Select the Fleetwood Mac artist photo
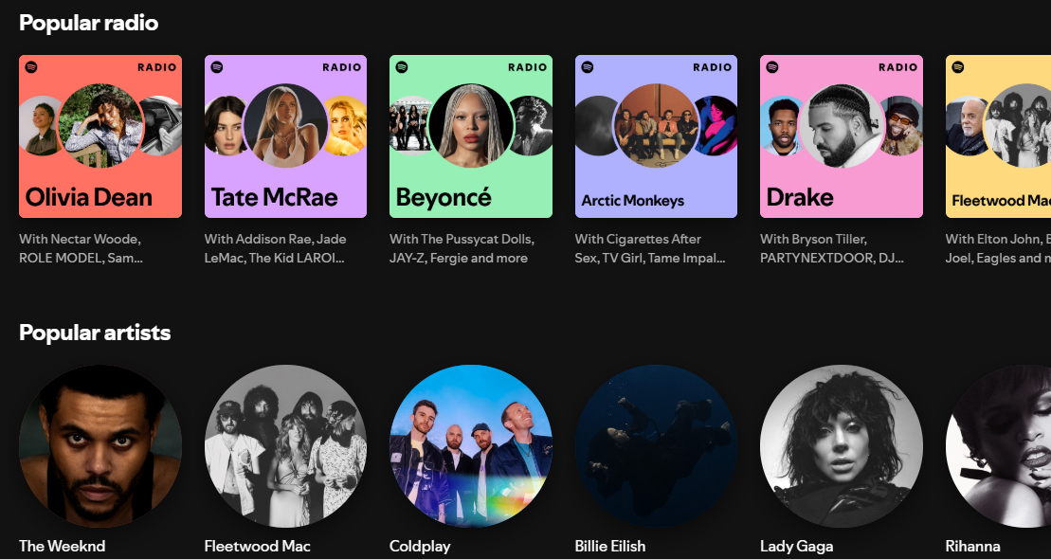Screen dimensions: 1051x559 285,445
